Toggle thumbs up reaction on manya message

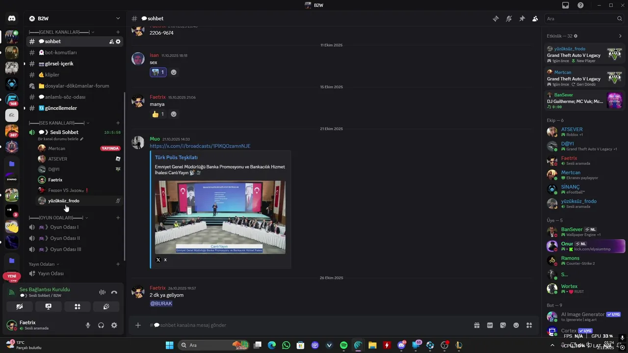tap(158, 114)
